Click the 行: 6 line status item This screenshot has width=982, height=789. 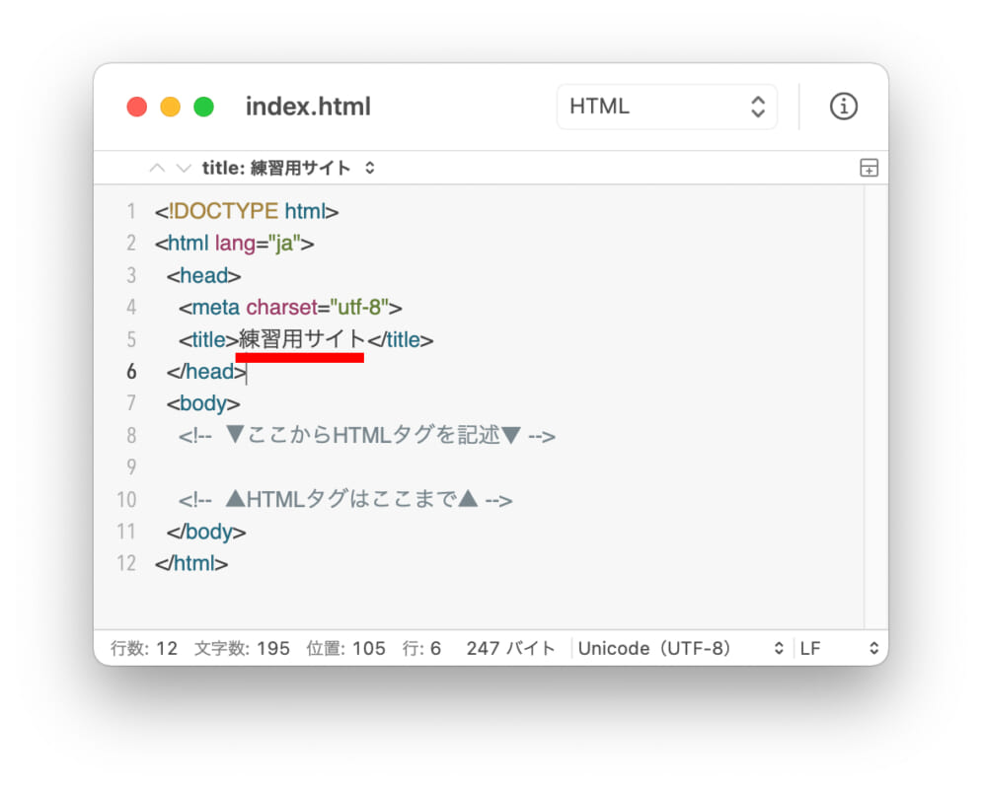(x=423, y=648)
